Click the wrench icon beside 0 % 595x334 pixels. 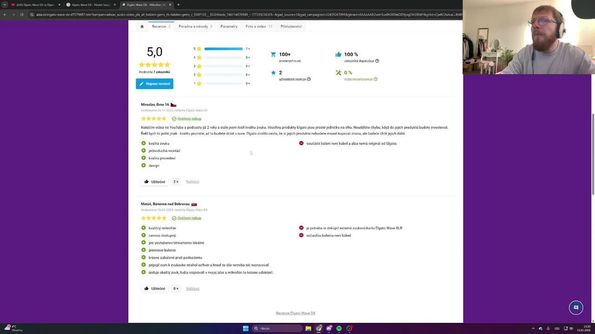[338, 72]
